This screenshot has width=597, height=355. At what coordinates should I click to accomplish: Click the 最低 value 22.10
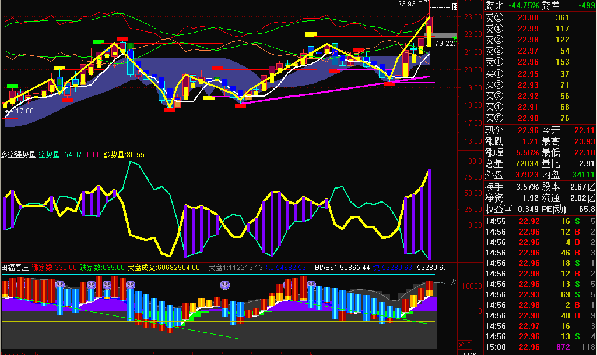click(x=584, y=152)
